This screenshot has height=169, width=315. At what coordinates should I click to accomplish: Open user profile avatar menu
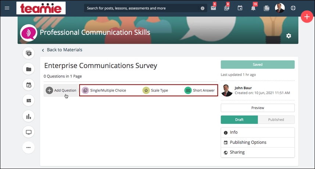point(280,8)
